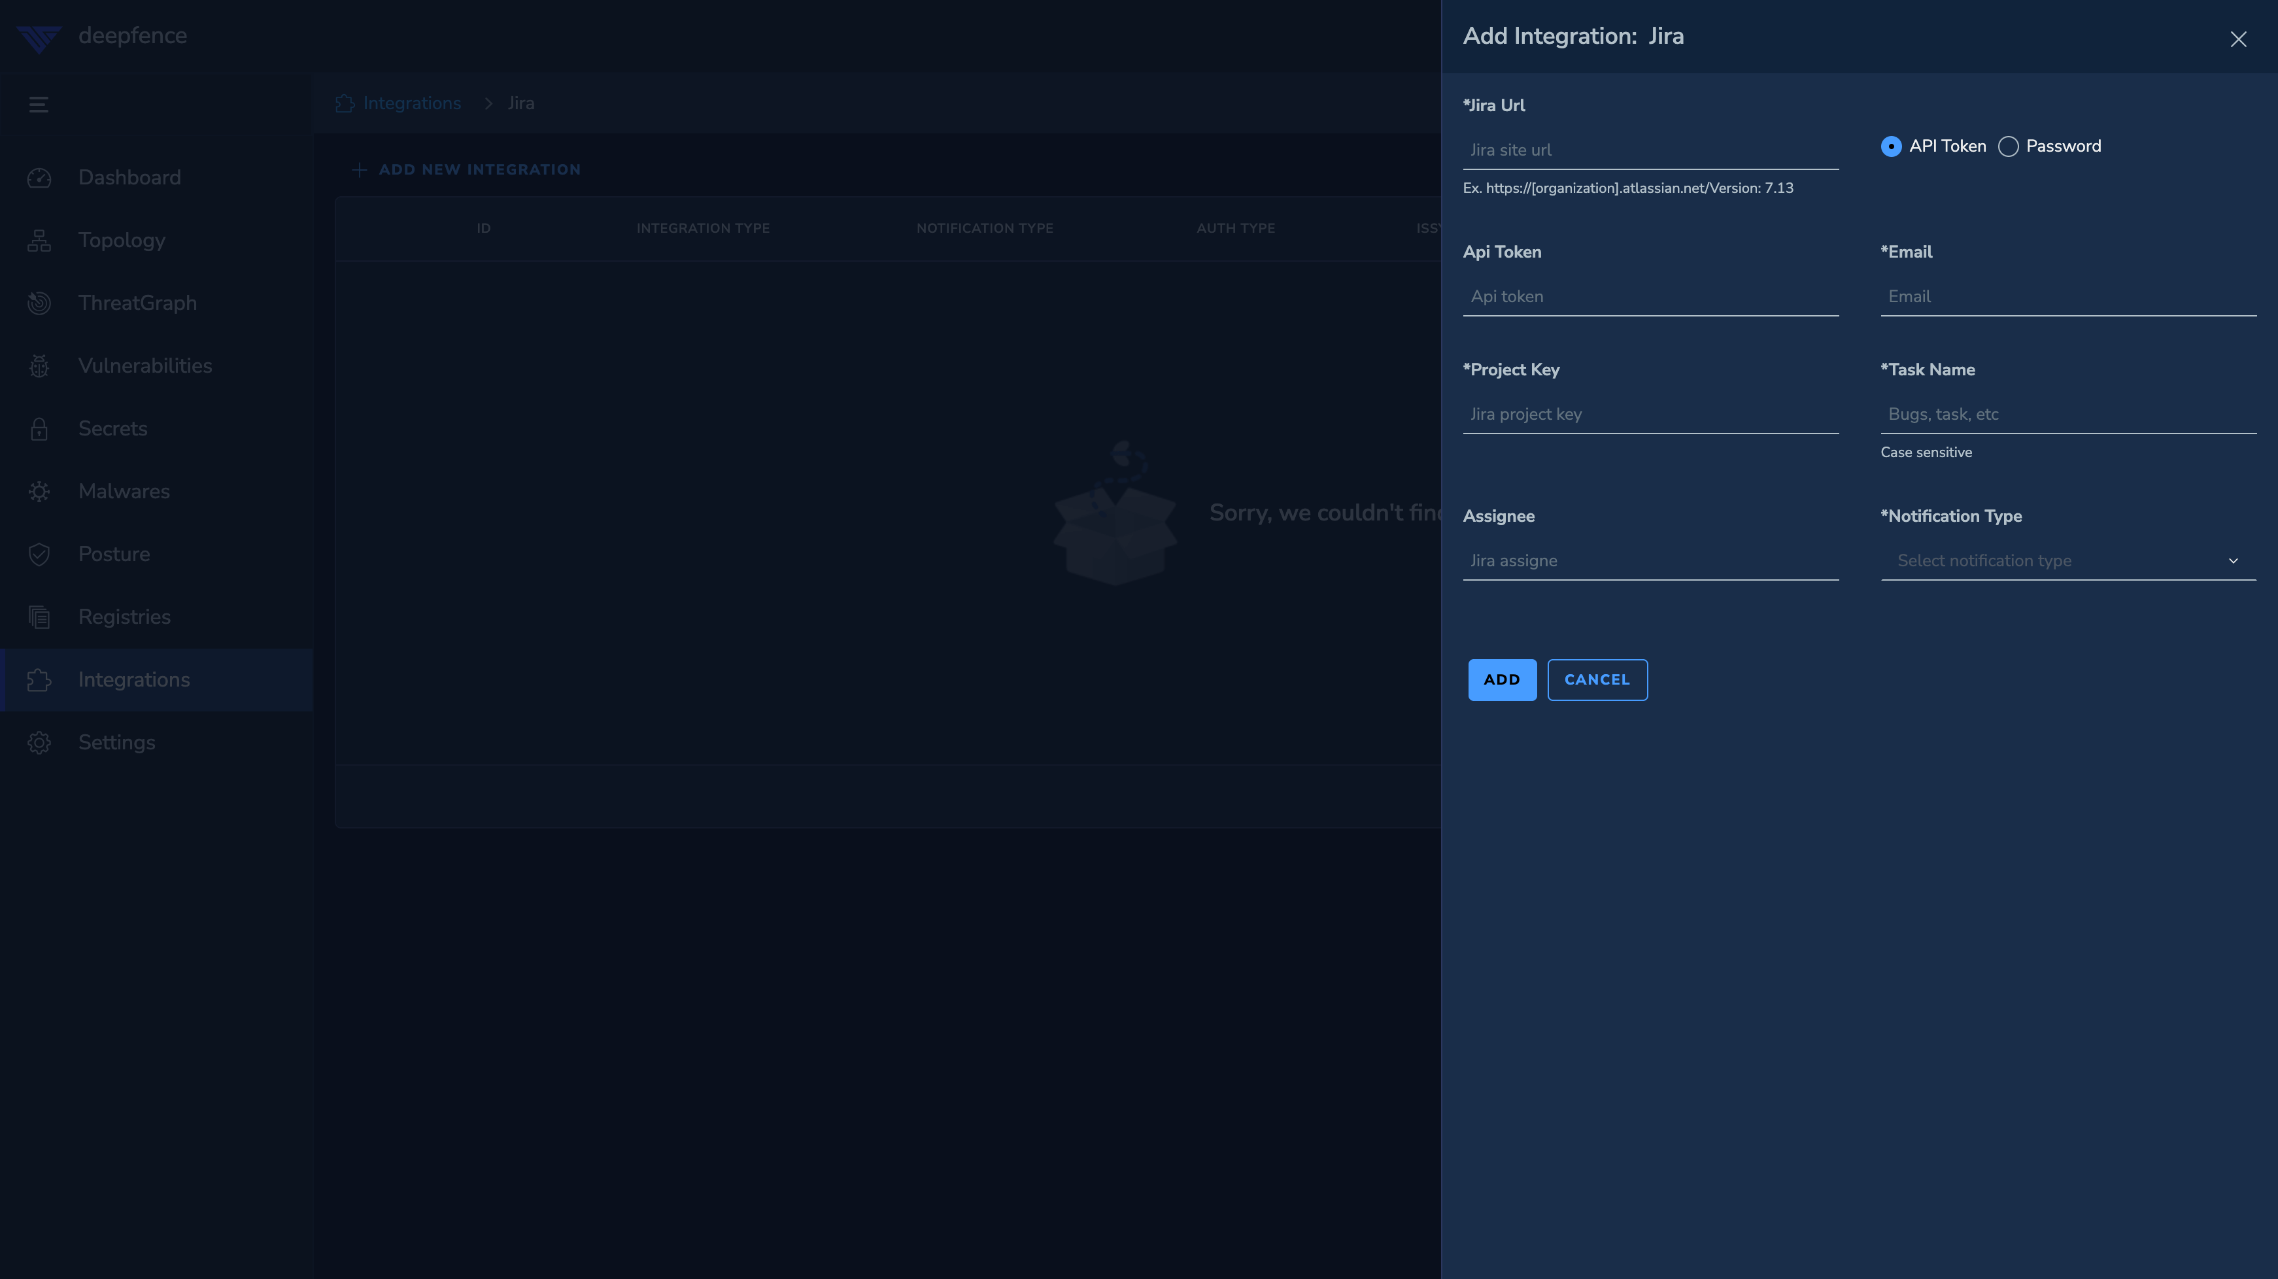Image resolution: width=2278 pixels, height=1279 pixels.
Task: Click the Add Integration: Jira title
Action: point(1573,36)
